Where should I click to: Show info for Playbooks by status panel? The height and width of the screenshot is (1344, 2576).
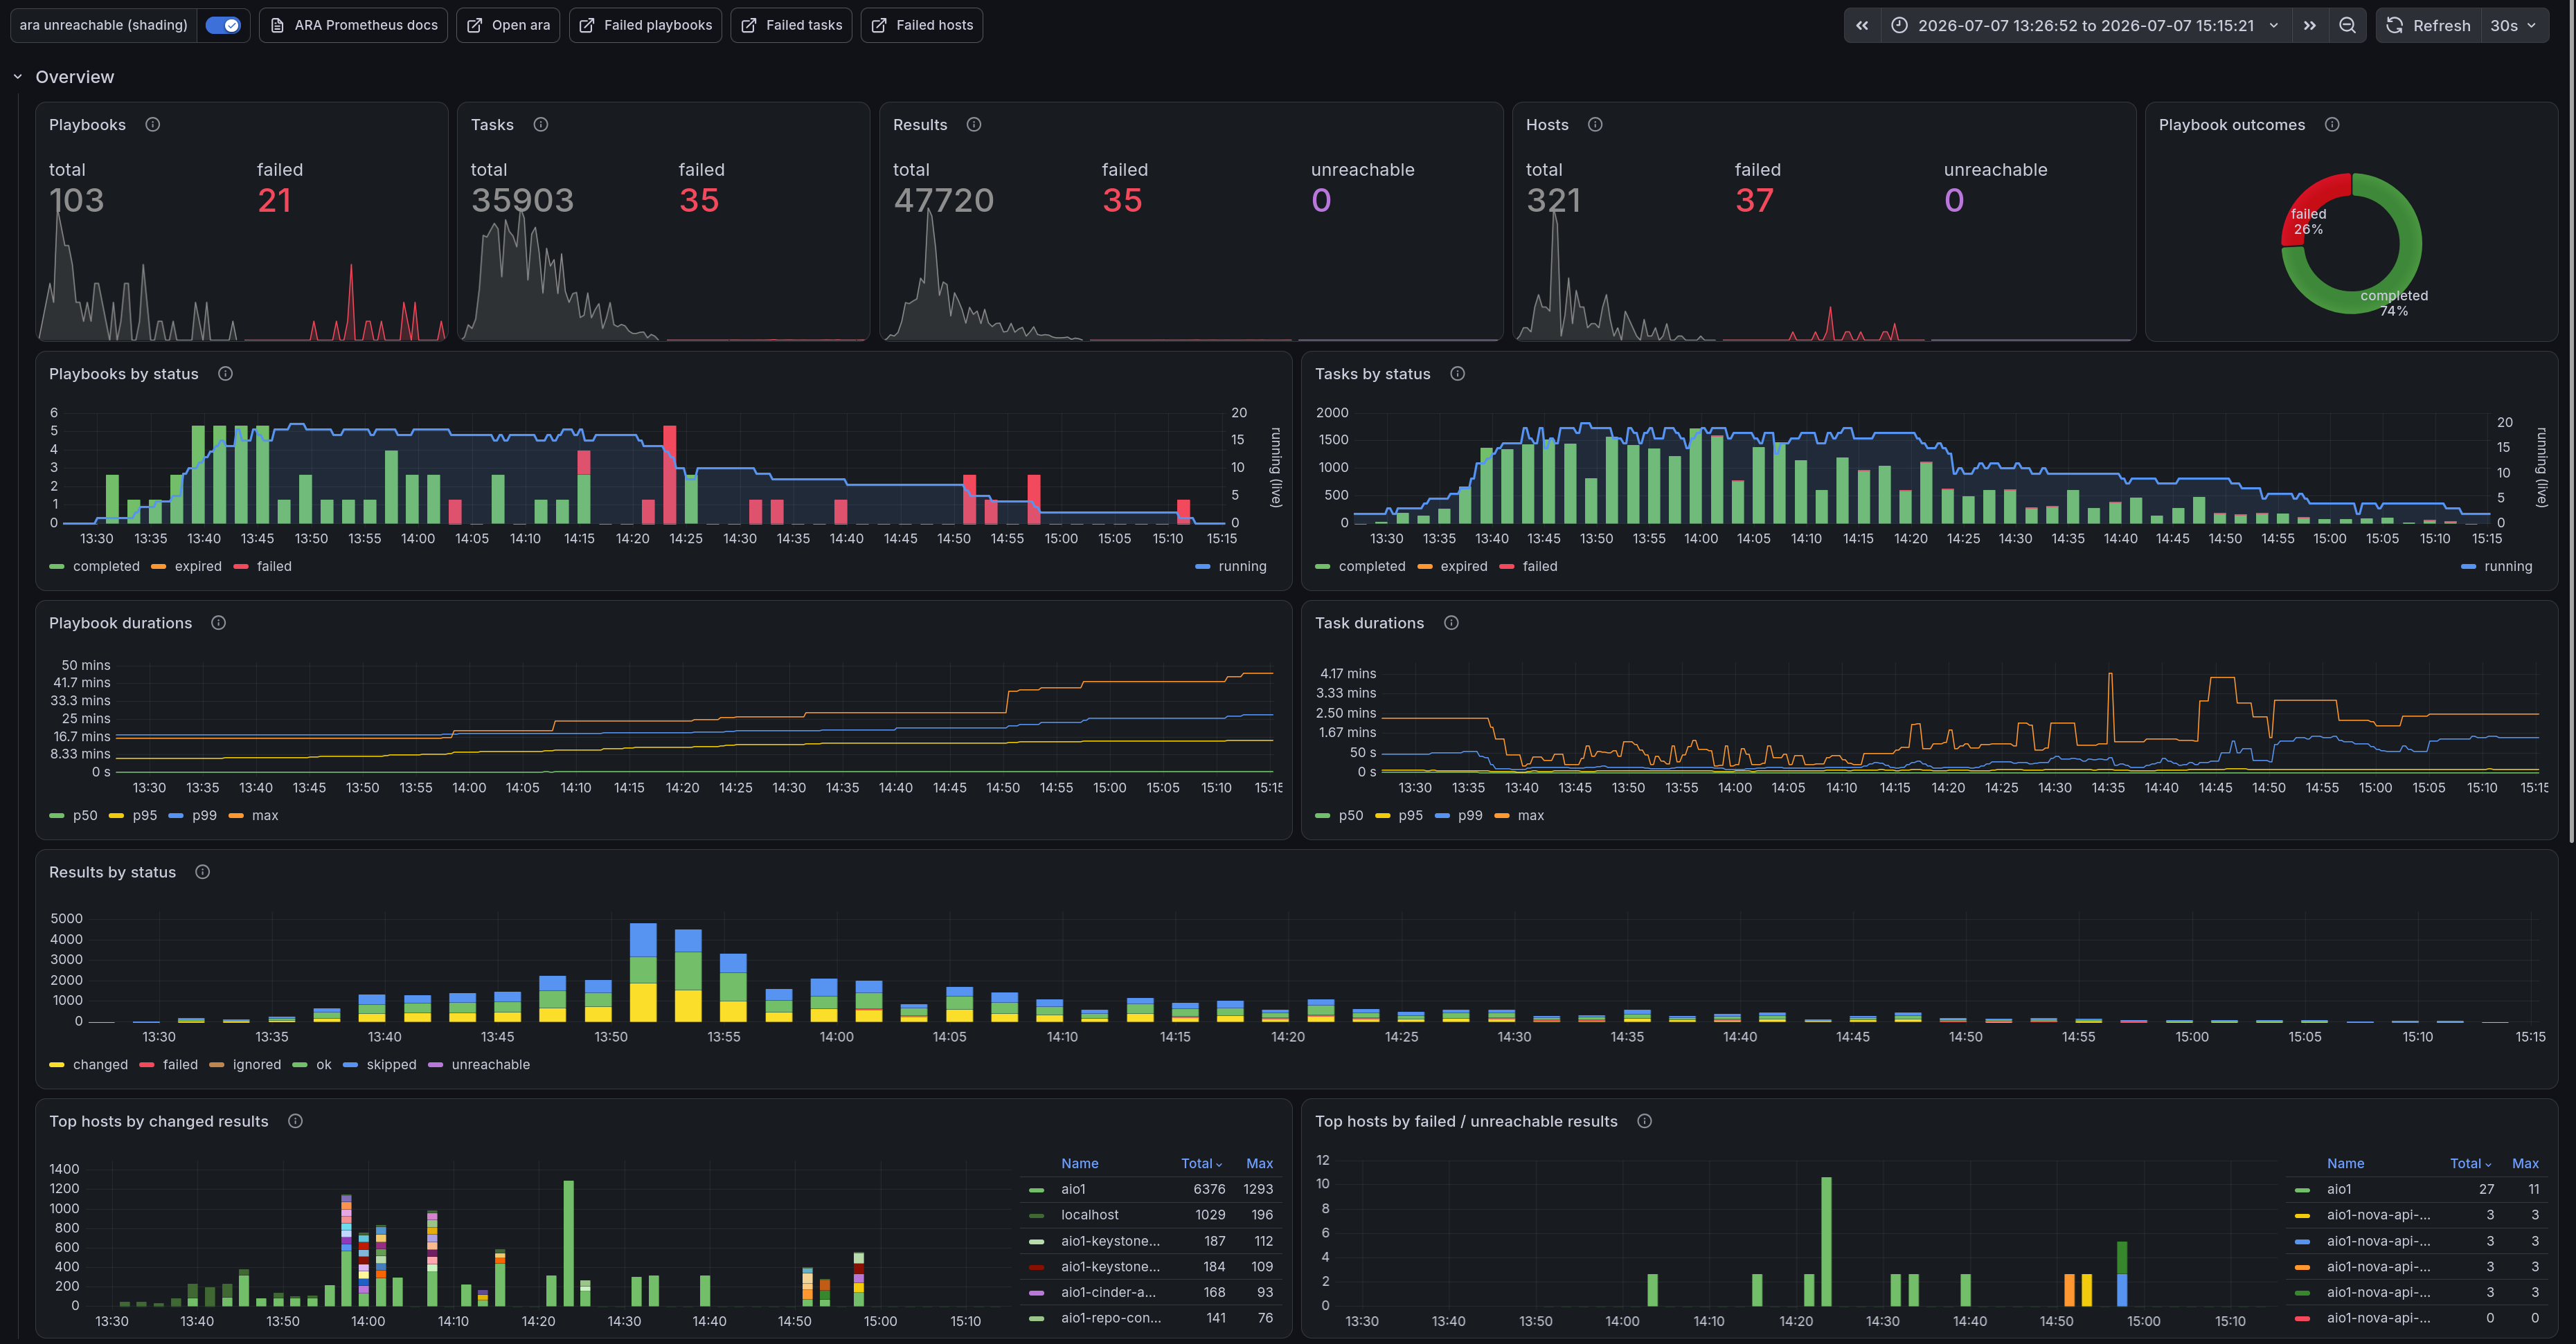[225, 374]
